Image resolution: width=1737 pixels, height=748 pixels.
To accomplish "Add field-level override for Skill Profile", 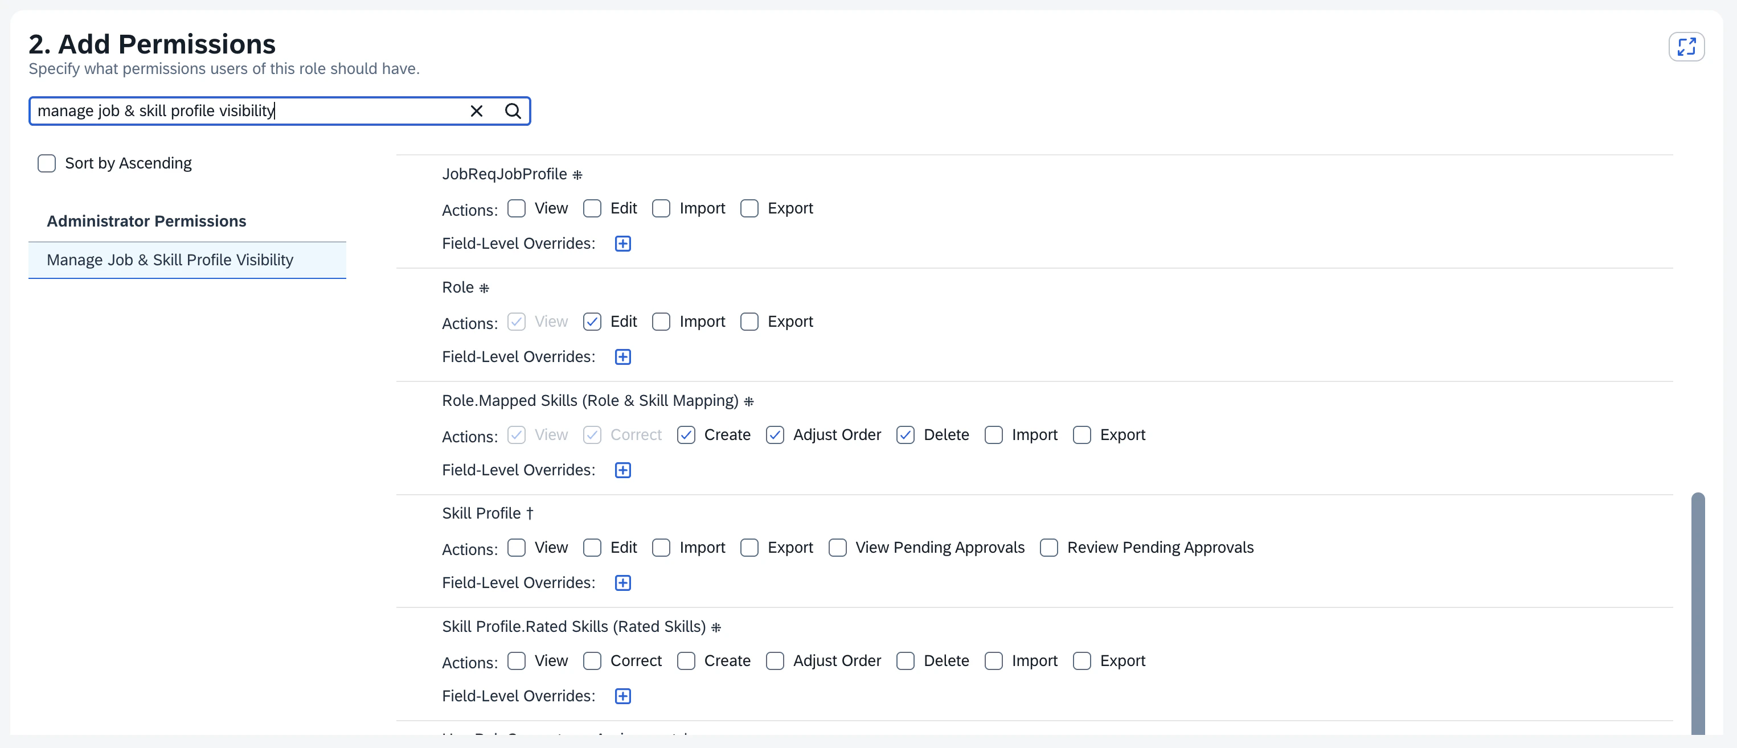I will click(x=622, y=582).
